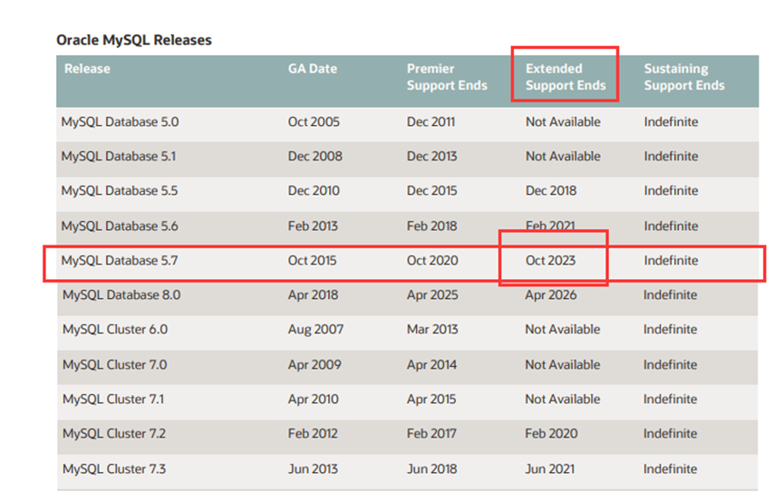Click GA date 'Dec 2010'
The image size is (784, 491).
[314, 191]
